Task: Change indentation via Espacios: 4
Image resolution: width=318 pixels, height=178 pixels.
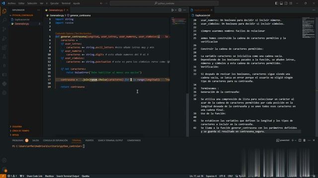Action: click(211, 176)
